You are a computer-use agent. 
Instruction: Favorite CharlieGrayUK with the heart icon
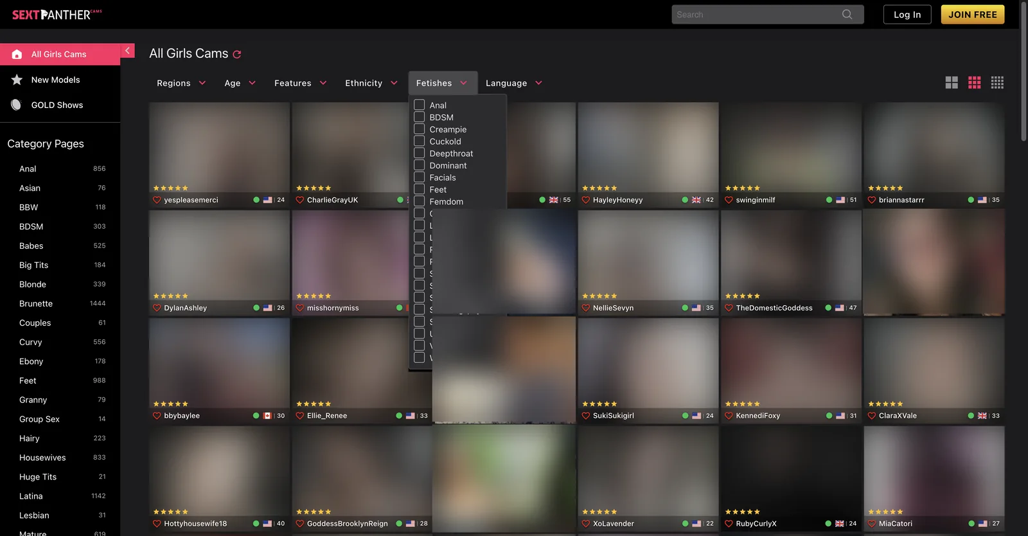click(x=300, y=200)
